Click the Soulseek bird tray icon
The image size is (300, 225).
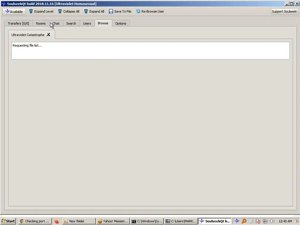click(x=237, y=221)
